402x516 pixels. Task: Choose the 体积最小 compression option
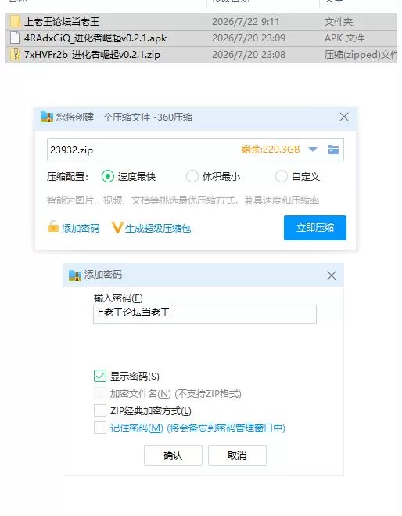192,176
